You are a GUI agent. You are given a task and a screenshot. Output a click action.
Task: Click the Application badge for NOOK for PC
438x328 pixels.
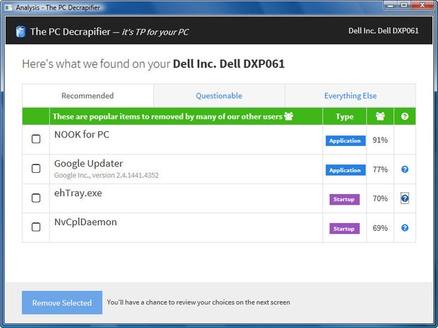(345, 140)
